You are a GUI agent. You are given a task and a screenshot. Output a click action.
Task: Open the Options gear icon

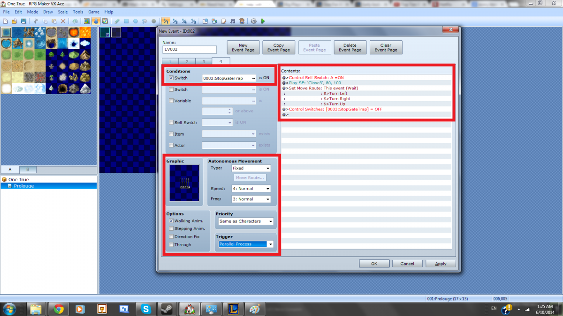pos(254,21)
